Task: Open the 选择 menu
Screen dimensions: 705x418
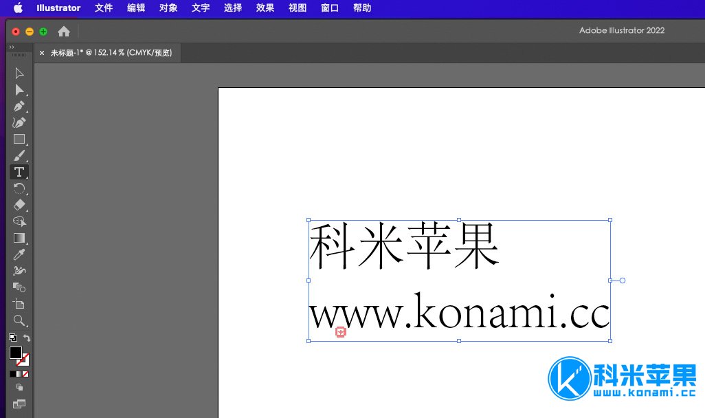Action: pos(233,8)
